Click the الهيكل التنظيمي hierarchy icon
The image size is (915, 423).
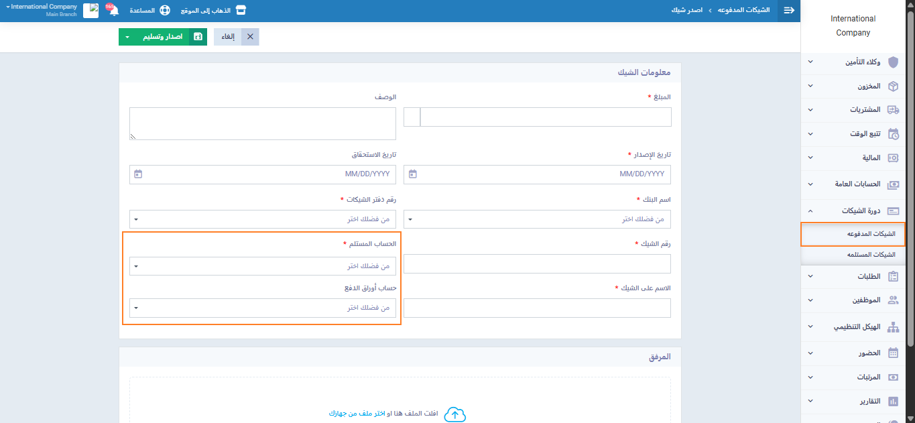(x=893, y=327)
